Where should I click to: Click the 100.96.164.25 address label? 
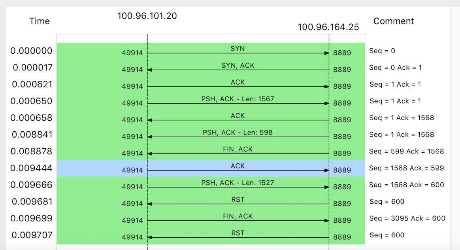click(329, 27)
